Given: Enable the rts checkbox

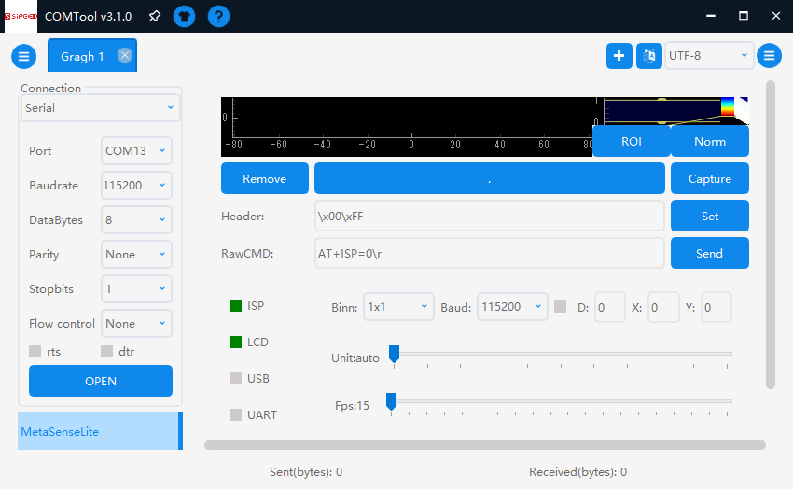Looking at the screenshot, I should (x=35, y=352).
